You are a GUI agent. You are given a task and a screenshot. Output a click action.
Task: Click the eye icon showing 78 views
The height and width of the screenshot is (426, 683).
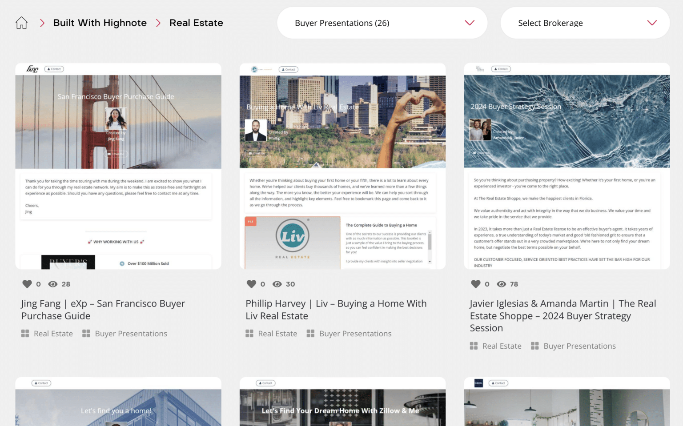502,284
